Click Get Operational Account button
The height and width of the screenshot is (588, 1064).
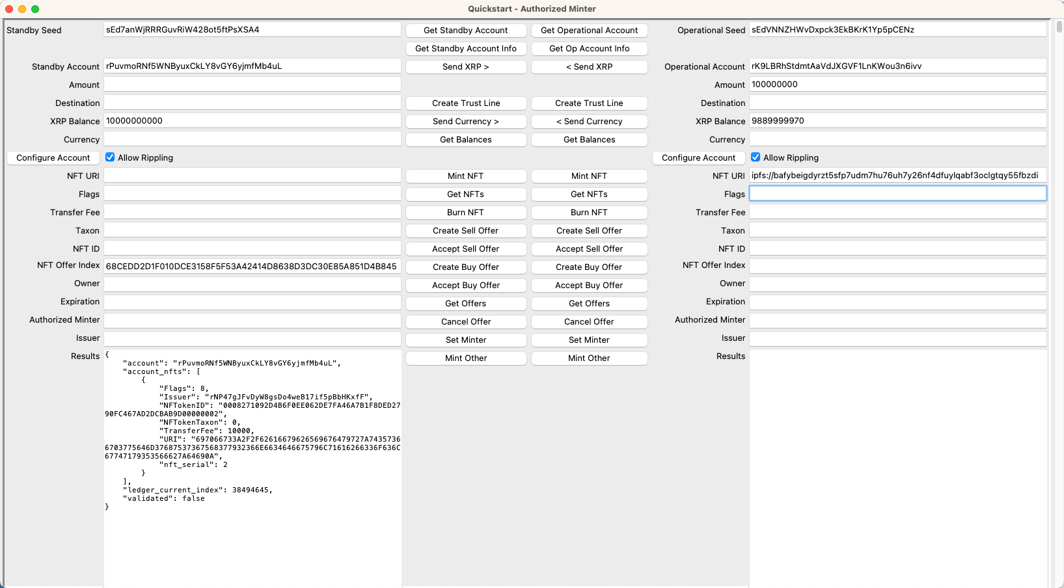[x=589, y=30]
